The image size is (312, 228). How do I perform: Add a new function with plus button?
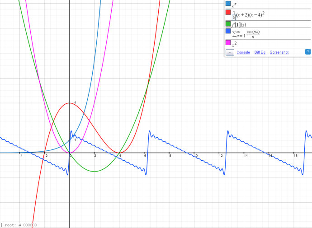coord(230,52)
